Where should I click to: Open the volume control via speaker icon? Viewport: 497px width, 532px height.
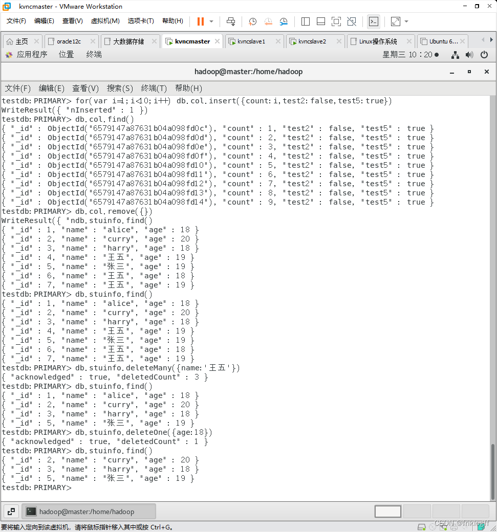coord(469,55)
